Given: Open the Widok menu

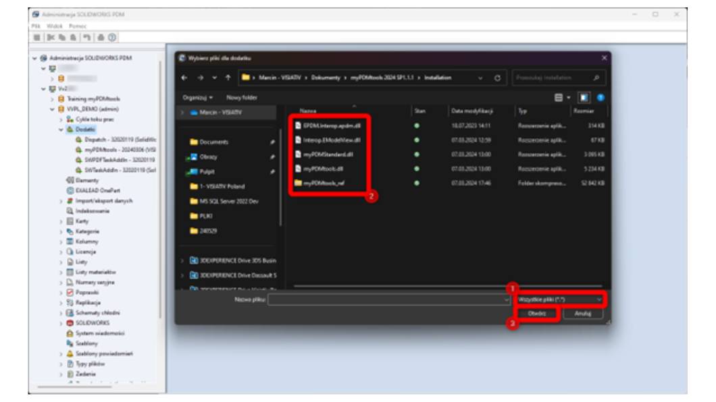Looking at the screenshot, I should click(x=54, y=26).
